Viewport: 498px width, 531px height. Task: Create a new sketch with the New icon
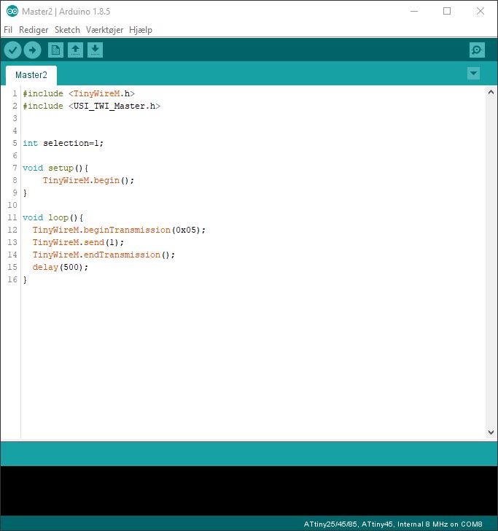[x=55, y=50]
